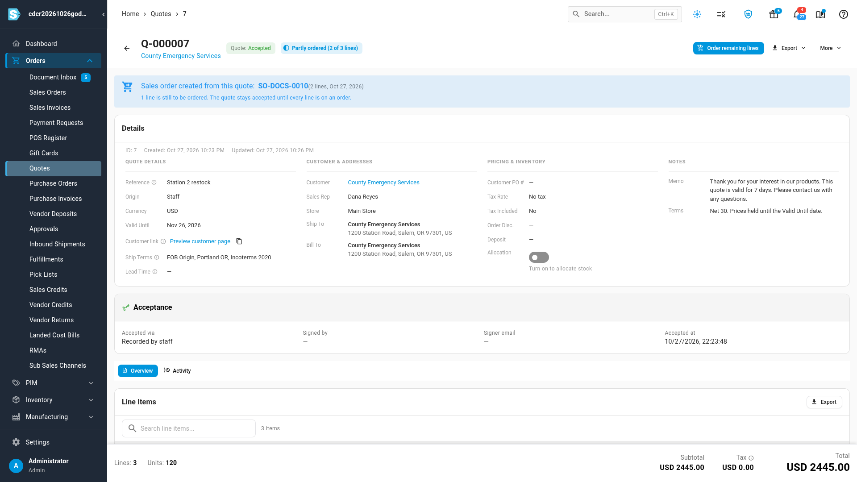This screenshot has height=482, width=857.
Task: Click the back arrow beside Q-000007
Action: coord(127,48)
